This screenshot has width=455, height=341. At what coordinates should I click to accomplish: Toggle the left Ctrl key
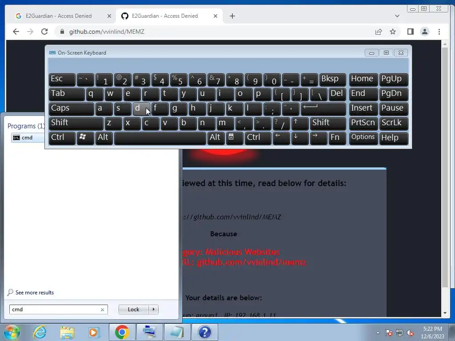(x=62, y=138)
